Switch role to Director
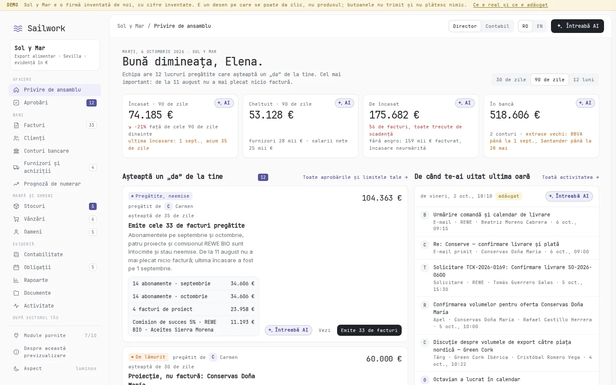 pyautogui.click(x=465, y=26)
